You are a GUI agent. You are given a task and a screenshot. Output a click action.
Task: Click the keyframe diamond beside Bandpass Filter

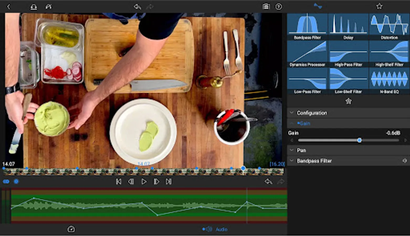tap(404, 161)
